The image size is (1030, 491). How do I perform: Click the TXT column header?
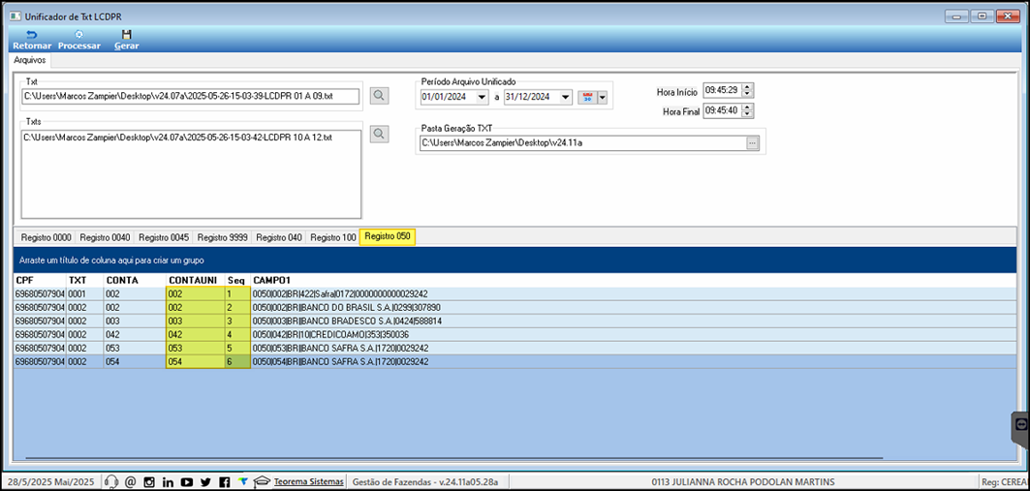pos(84,280)
